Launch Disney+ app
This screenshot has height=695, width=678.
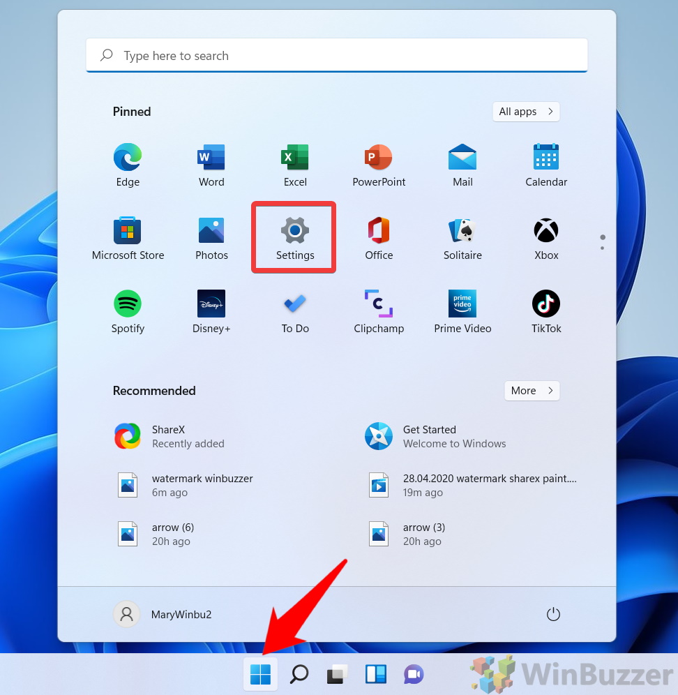(211, 311)
